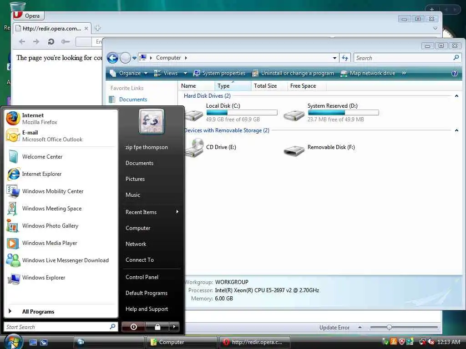Open Windows Photo Gallery
This screenshot has height=349, width=466.
pyautogui.click(x=61, y=225)
